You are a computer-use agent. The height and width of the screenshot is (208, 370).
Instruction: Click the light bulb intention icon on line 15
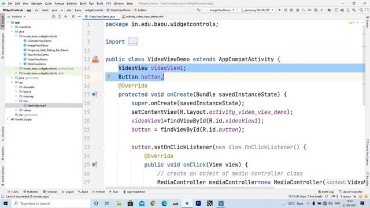[x=109, y=76]
